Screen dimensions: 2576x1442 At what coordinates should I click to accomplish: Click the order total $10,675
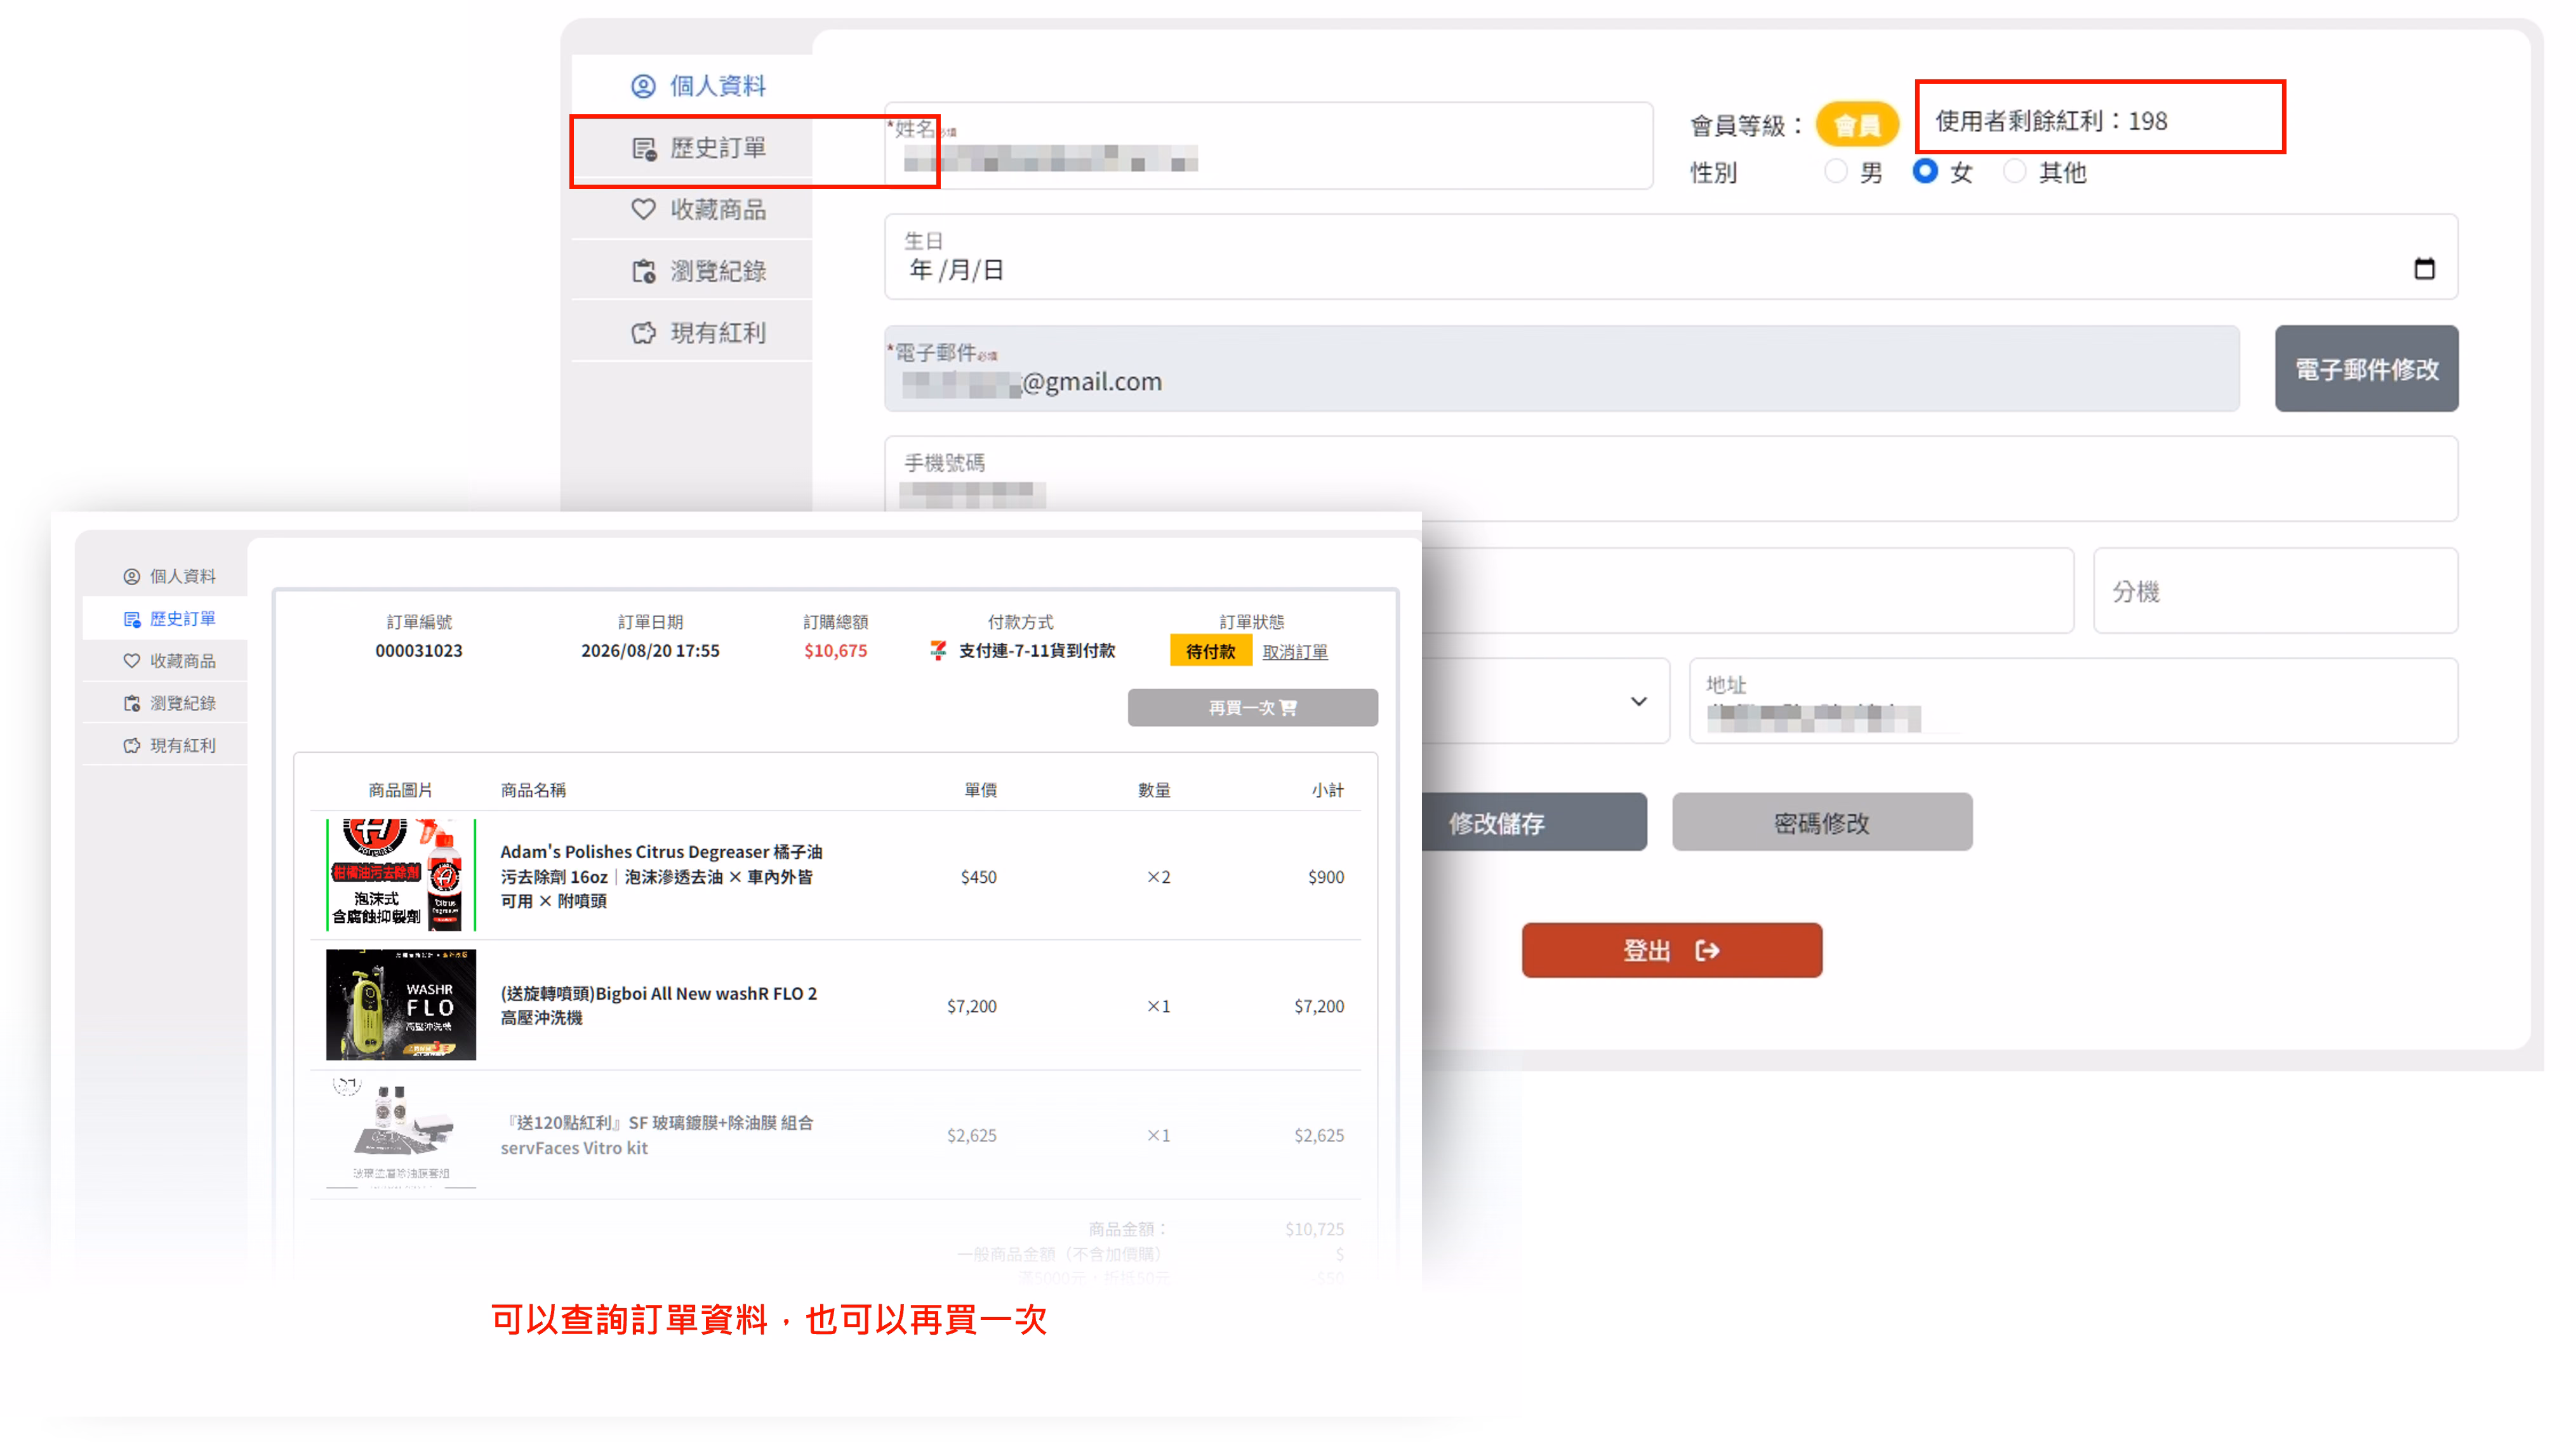tap(836, 651)
